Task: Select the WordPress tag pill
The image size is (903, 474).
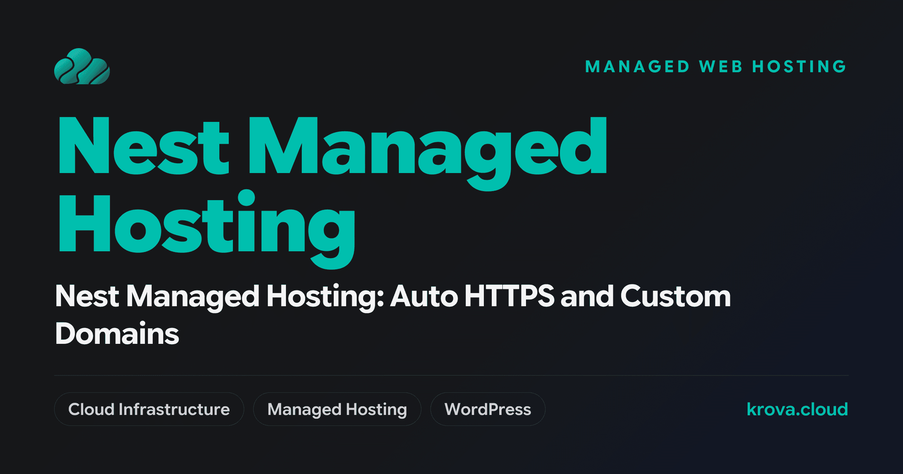Action: point(488,409)
